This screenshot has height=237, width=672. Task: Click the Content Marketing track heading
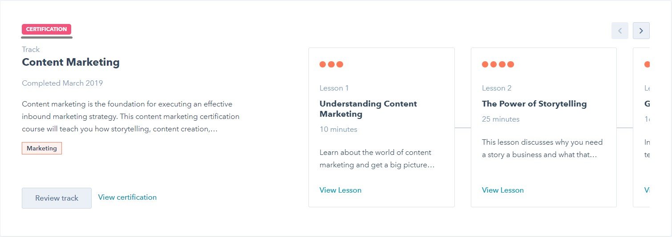pyautogui.click(x=71, y=62)
